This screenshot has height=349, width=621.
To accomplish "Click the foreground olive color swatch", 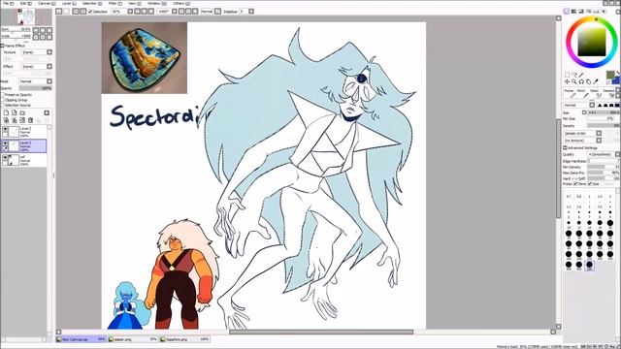I will [x=610, y=75].
